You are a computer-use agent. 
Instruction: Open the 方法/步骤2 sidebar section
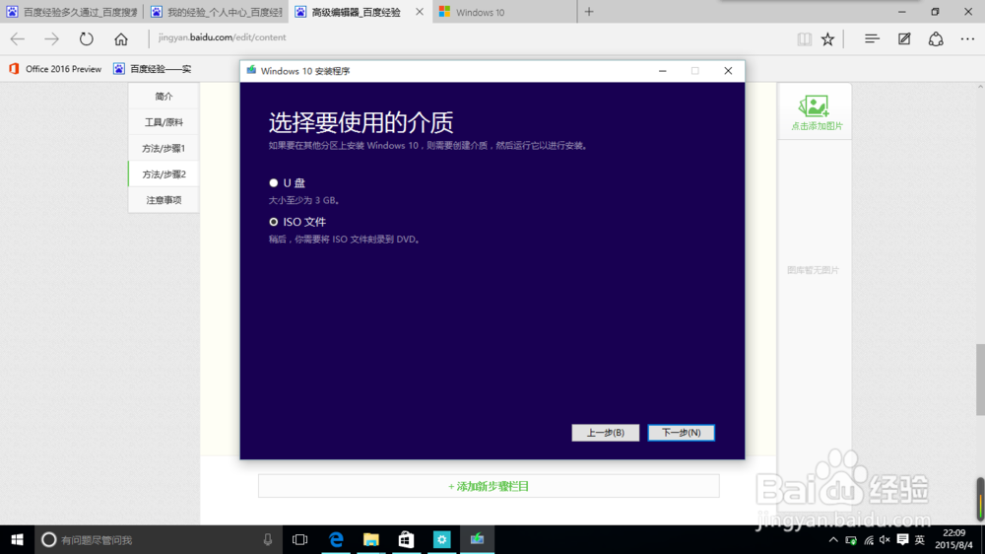point(164,174)
